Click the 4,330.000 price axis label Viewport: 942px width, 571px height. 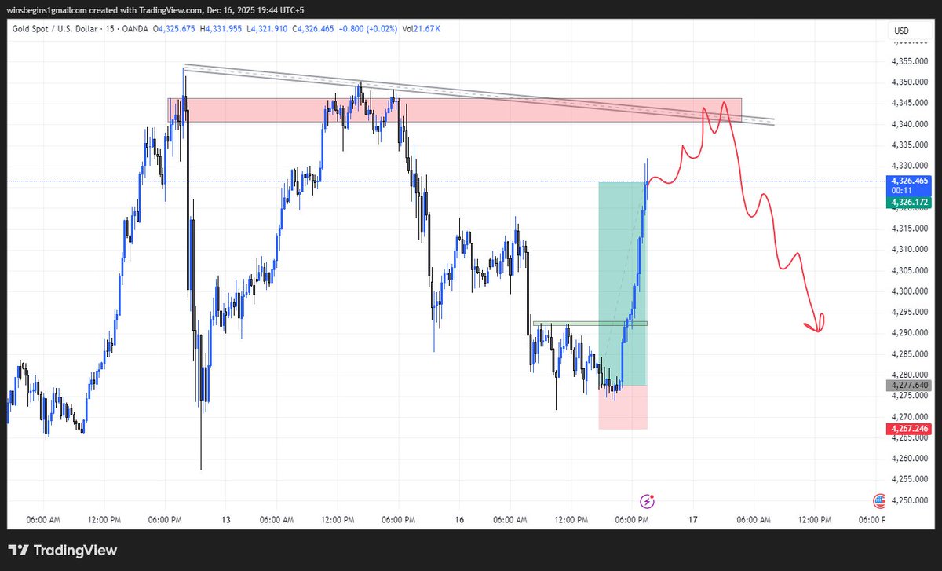click(911, 166)
